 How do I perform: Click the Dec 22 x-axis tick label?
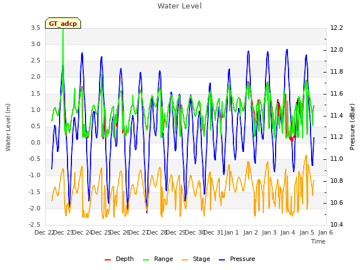pyautogui.click(x=45, y=232)
